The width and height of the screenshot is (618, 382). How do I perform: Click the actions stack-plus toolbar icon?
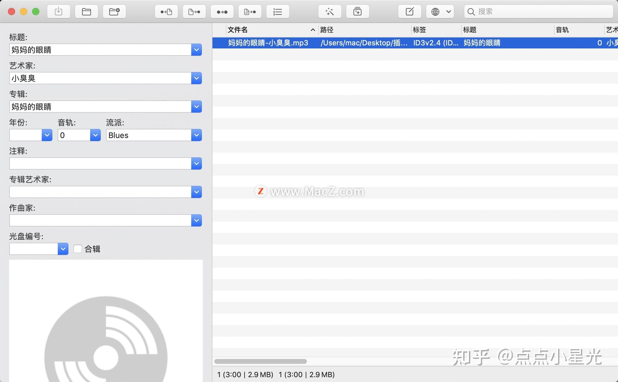358,12
